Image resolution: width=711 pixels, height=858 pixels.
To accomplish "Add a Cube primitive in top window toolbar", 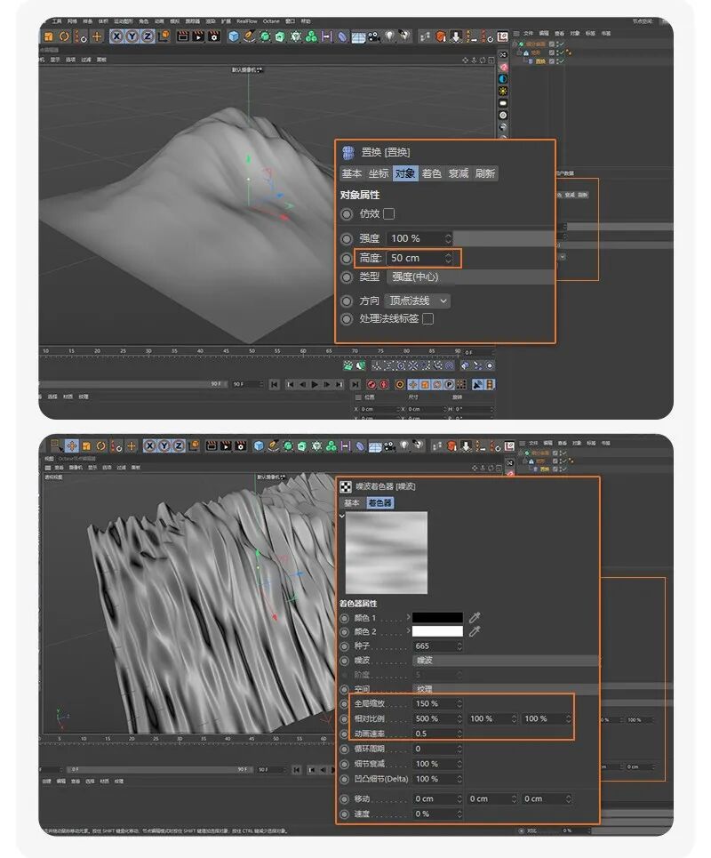I will click(234, 36).
